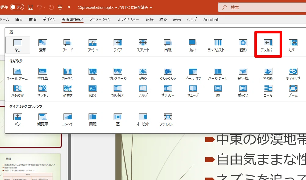Select the 飛行機 transition
The image size is (306, 180).
(243, 74)
